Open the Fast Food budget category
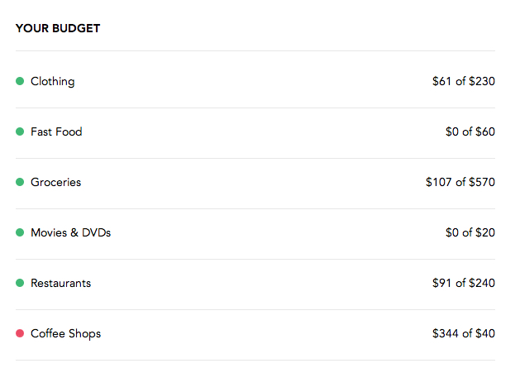The image size is (520, 368). click(x=56, y=131)
